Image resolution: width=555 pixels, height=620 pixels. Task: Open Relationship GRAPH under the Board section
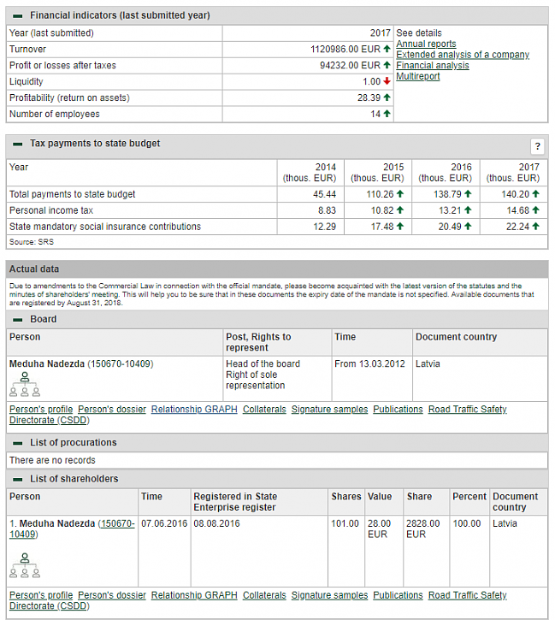[194, 410]
